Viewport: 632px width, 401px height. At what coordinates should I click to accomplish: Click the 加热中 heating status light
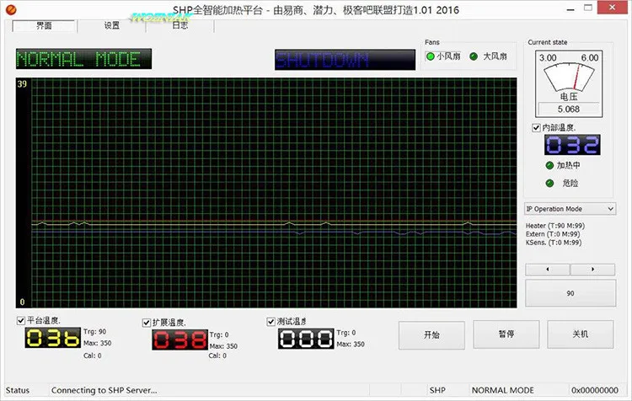click(x=549, y=165)
